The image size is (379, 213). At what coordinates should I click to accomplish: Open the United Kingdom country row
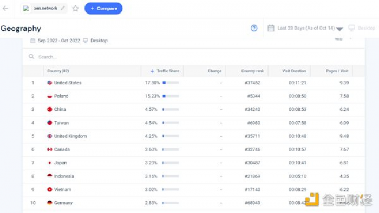click(194, 136)
